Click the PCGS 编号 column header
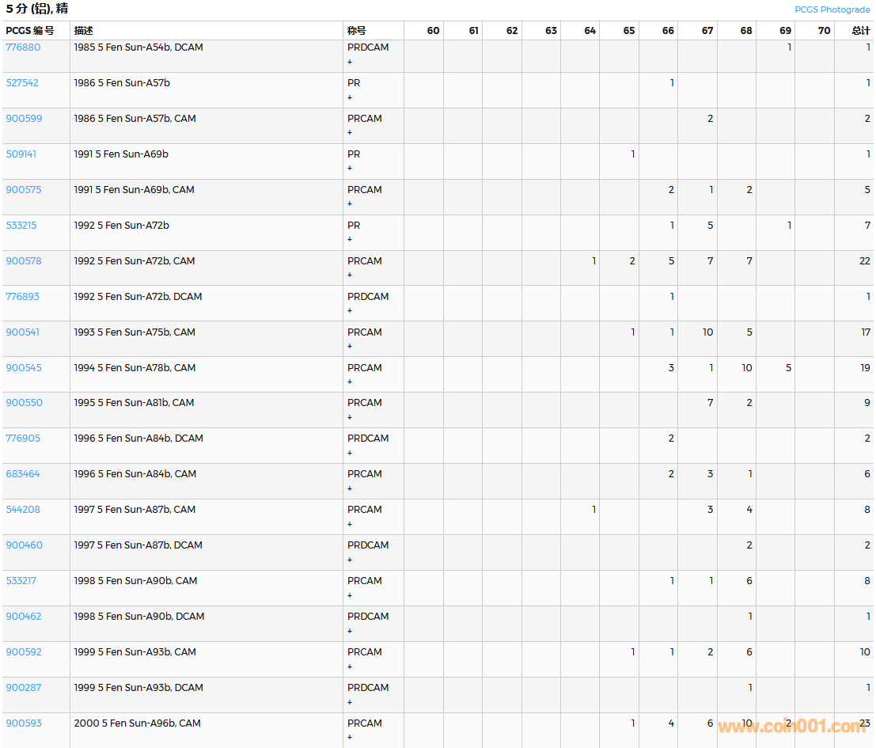The image size is (876, 748). click(30, 31)
